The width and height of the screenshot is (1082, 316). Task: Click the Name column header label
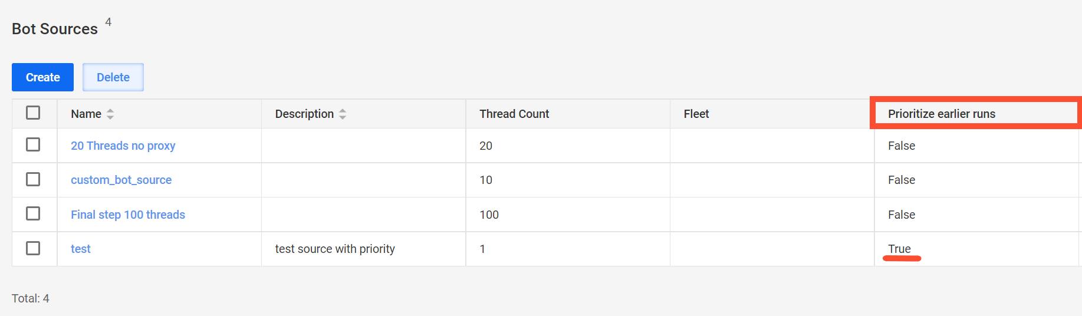86,114
